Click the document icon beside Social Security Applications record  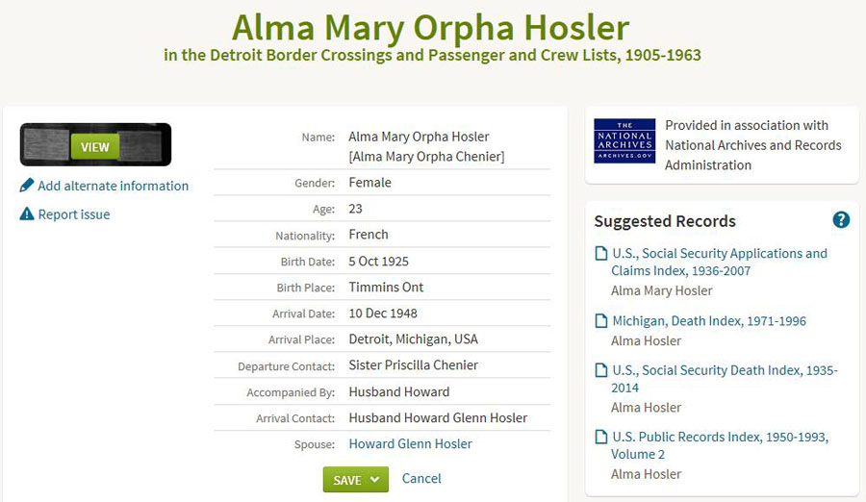click(x=601, y=254)
